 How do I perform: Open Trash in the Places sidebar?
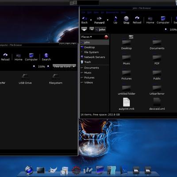pyautogui.click(x=95, y=62)
